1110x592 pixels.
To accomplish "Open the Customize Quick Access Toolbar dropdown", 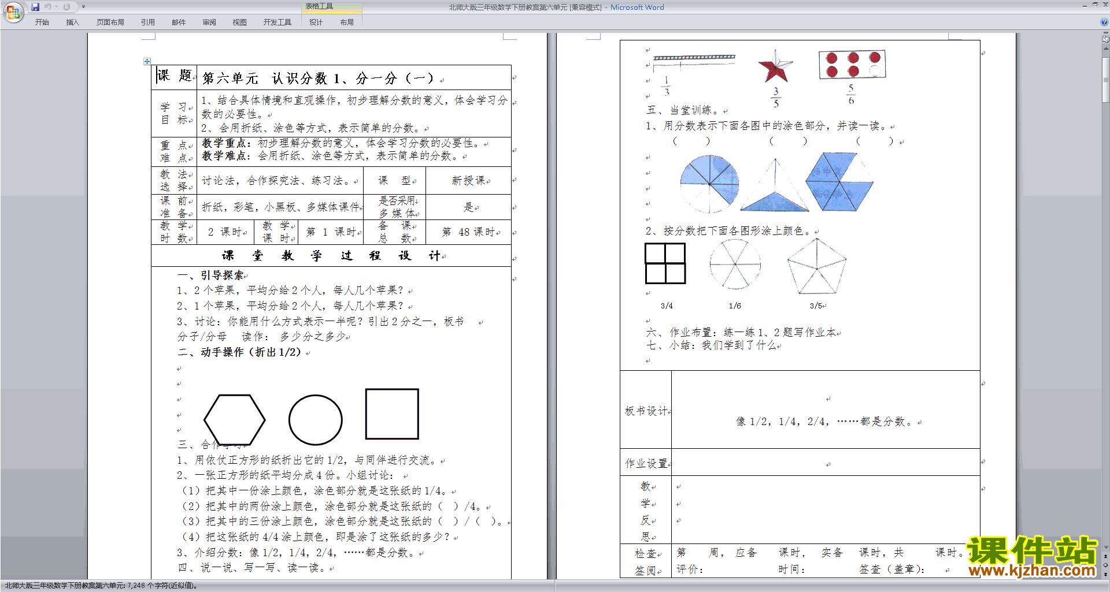I will [x=83, y=7].
